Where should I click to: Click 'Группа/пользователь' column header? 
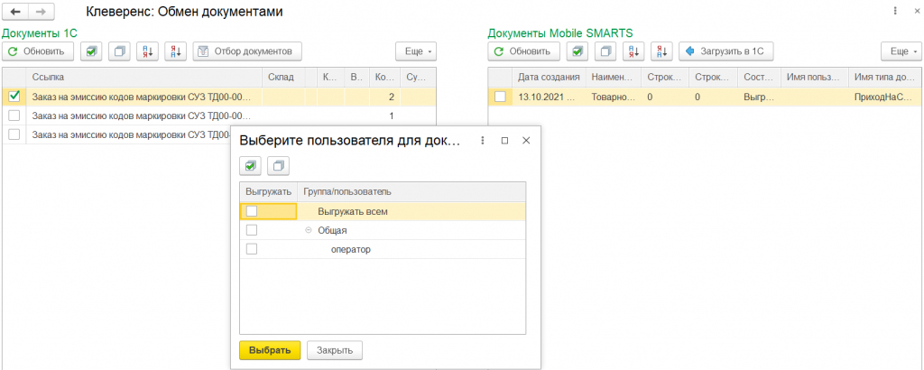(411, 191)
